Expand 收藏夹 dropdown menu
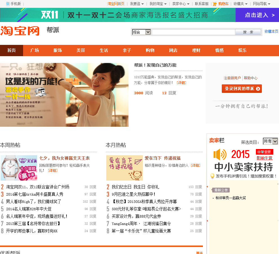Screen dimensions: 279x254 pyautogui.click(x=240, y=4)
